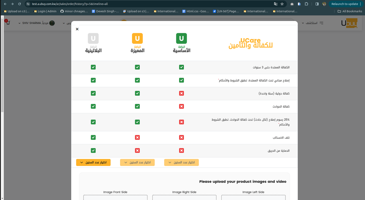Click premium plan check for 25% repair fee row
Image resolution: width=365 pixels, height=200 pixels.
pos(137,122)
